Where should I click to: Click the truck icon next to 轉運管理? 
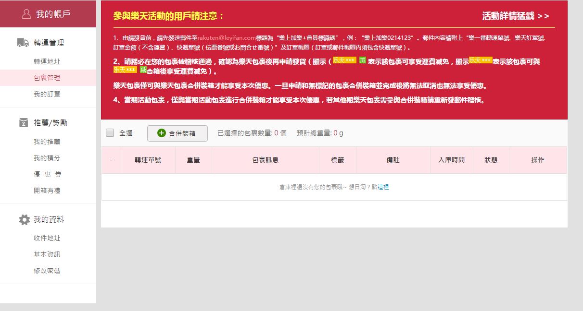23,43
